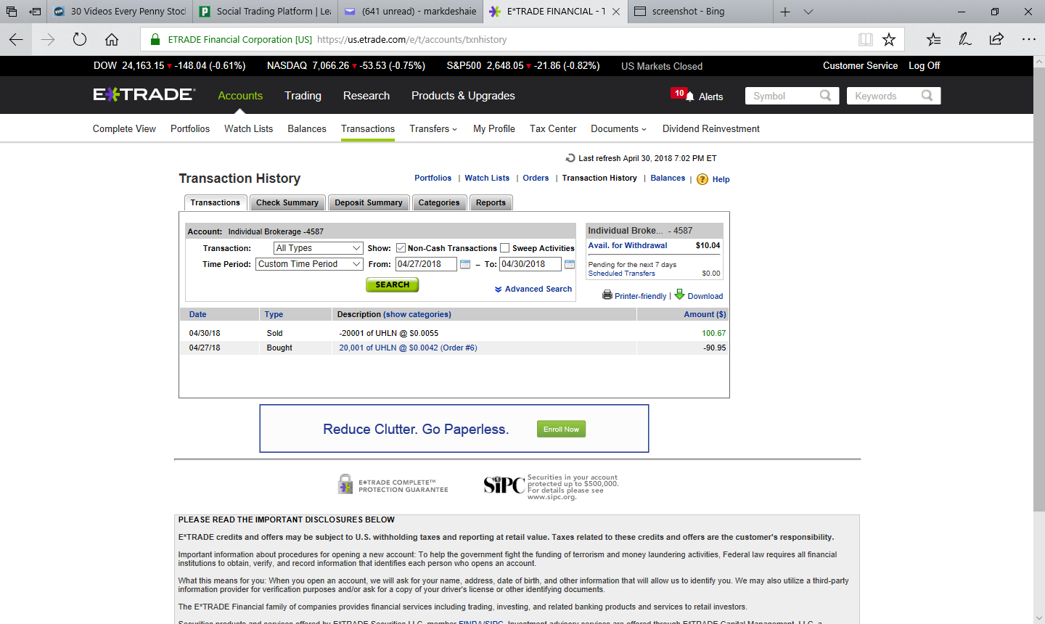Open the Avail. for Withdrawal link
The image size is (1045, 624).
click(x=628, y=245)
